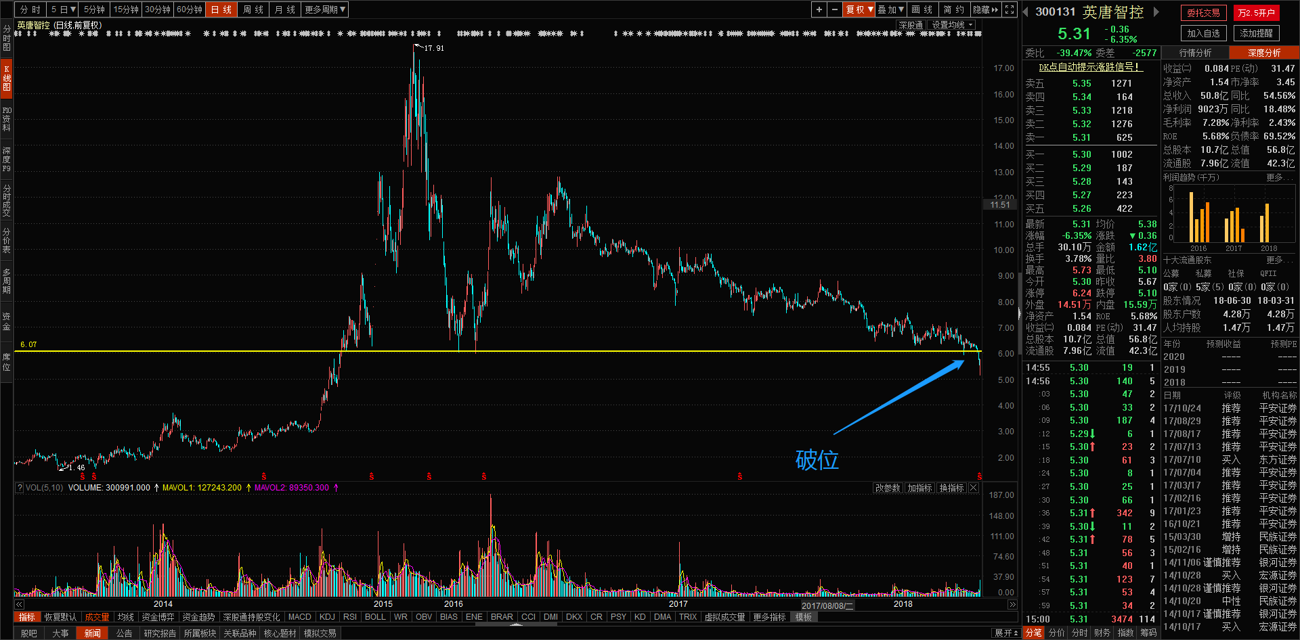
Task: Open the 模板 template tab
Action: [804, 617]
